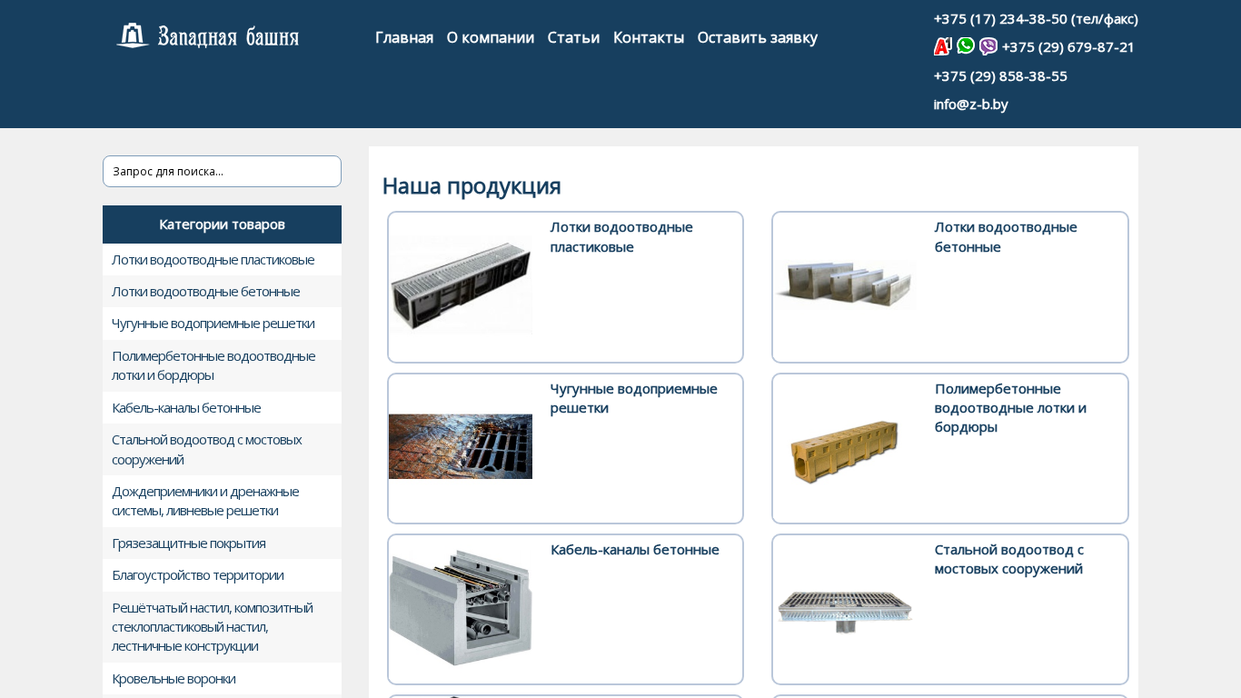Open the concrete drainage trays image
The width and height of the screenshot is (1241, 698).
point(846,285)
